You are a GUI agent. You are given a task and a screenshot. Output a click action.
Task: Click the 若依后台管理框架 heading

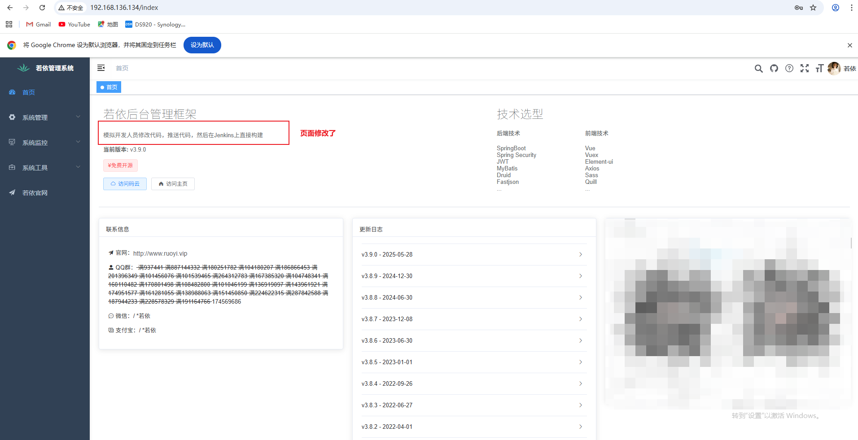point(150,114)
